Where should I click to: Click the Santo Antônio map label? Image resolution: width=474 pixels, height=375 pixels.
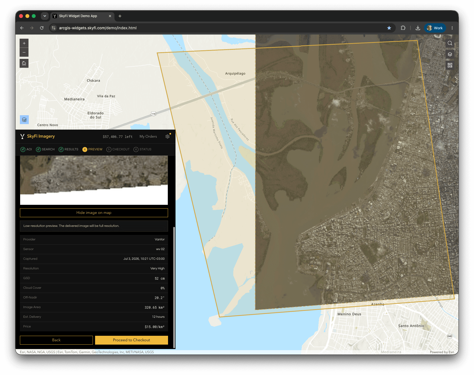pos(411,326)
